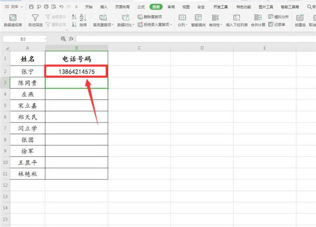The height and width of the screenshot is (227, 316).
Task: Click the formula bar input field
Action: click(x=196, y=39)
